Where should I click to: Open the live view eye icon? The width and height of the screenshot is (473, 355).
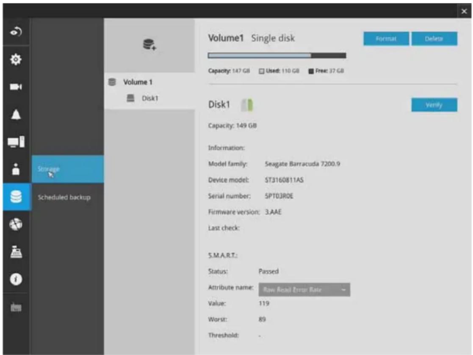(x=16, y=32)
